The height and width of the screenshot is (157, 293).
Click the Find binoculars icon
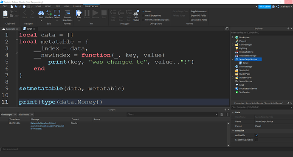(x=41, y=13)
